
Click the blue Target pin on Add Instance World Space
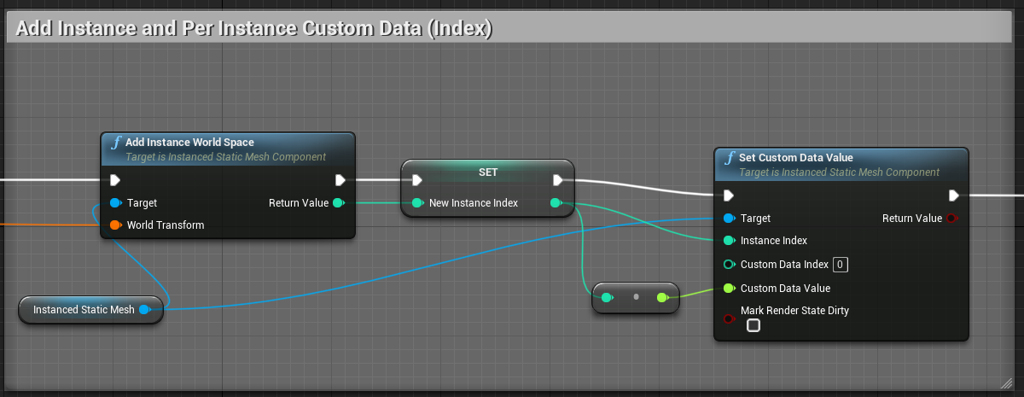click(x=116, y=203)
